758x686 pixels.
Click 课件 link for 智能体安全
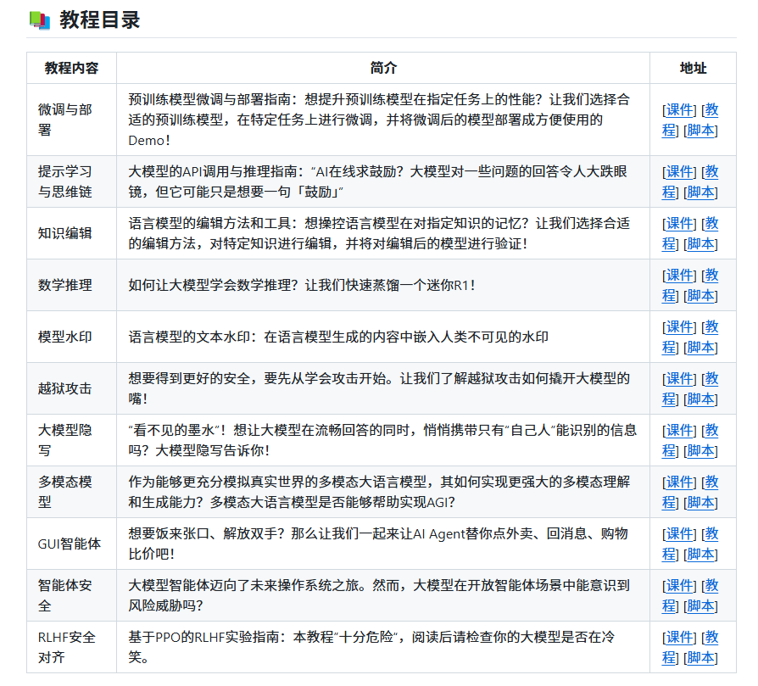pyautogui.click(x=680, y=586)
